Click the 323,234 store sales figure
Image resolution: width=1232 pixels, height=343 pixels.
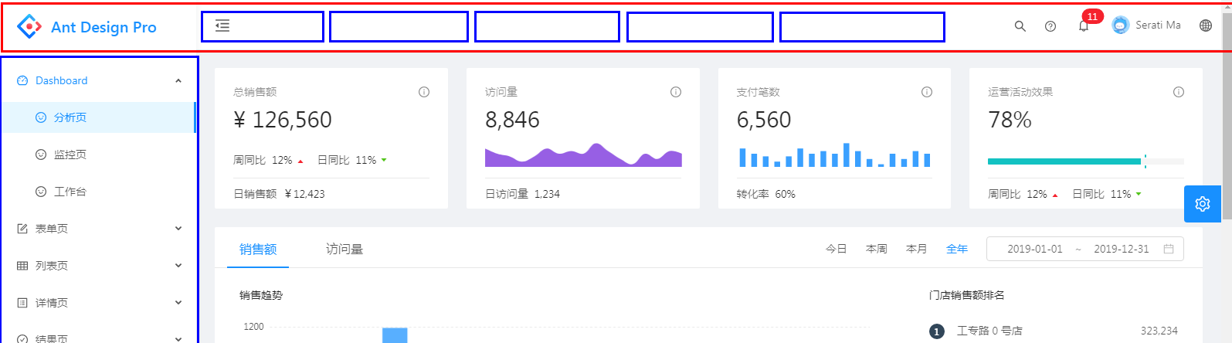coord(1159,331)
